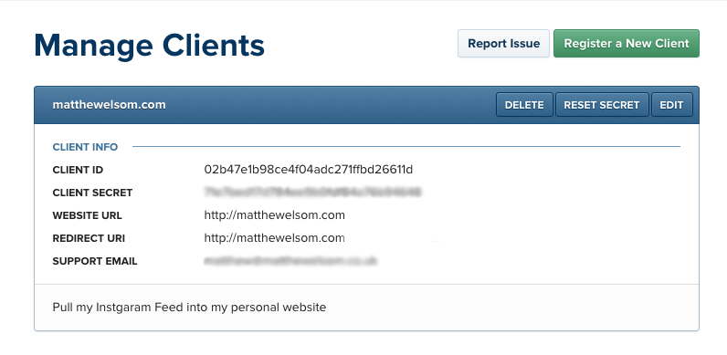Viewport: 727px width, 355px height.
Task: Select the WEBSITE URL label
Action: pos(87,215)
